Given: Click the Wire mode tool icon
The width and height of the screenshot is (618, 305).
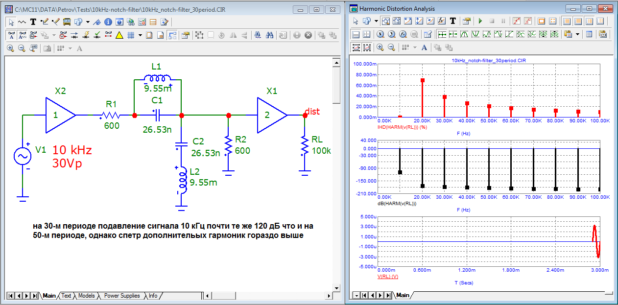Looking at the screenshot, I should [x=45, y=22].
